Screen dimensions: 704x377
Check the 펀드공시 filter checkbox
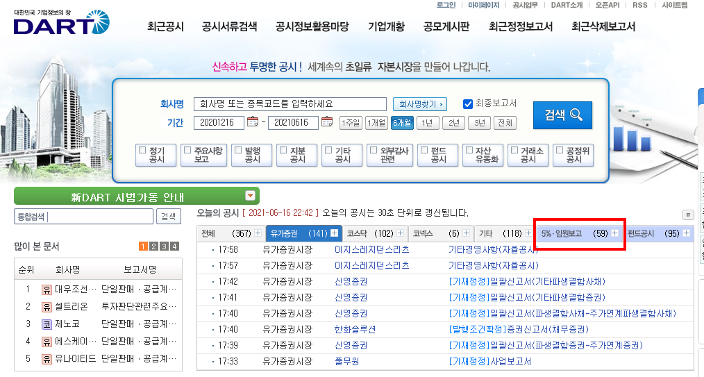[x=424, y=150]
